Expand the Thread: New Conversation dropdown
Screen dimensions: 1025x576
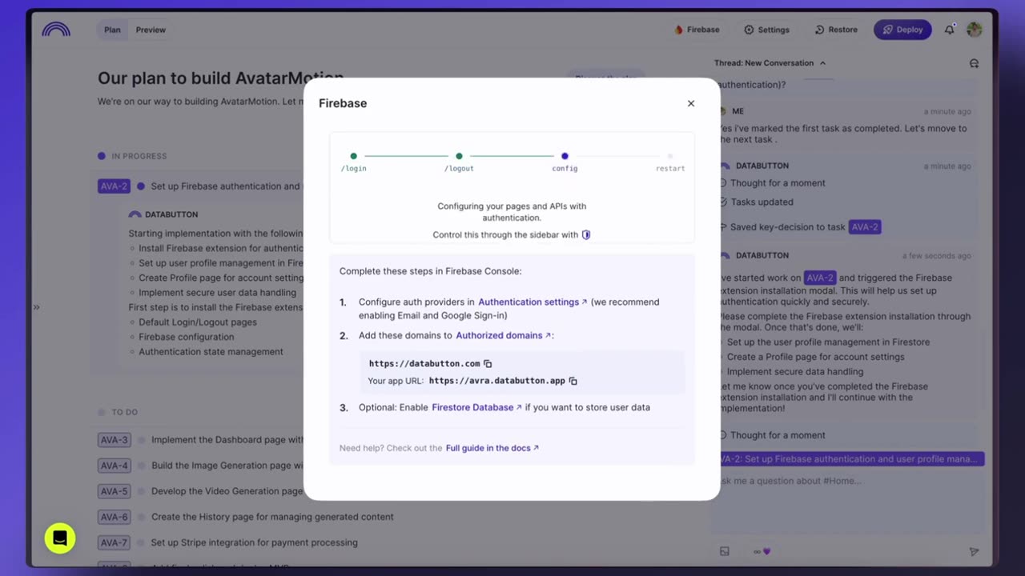coord(770,63)
